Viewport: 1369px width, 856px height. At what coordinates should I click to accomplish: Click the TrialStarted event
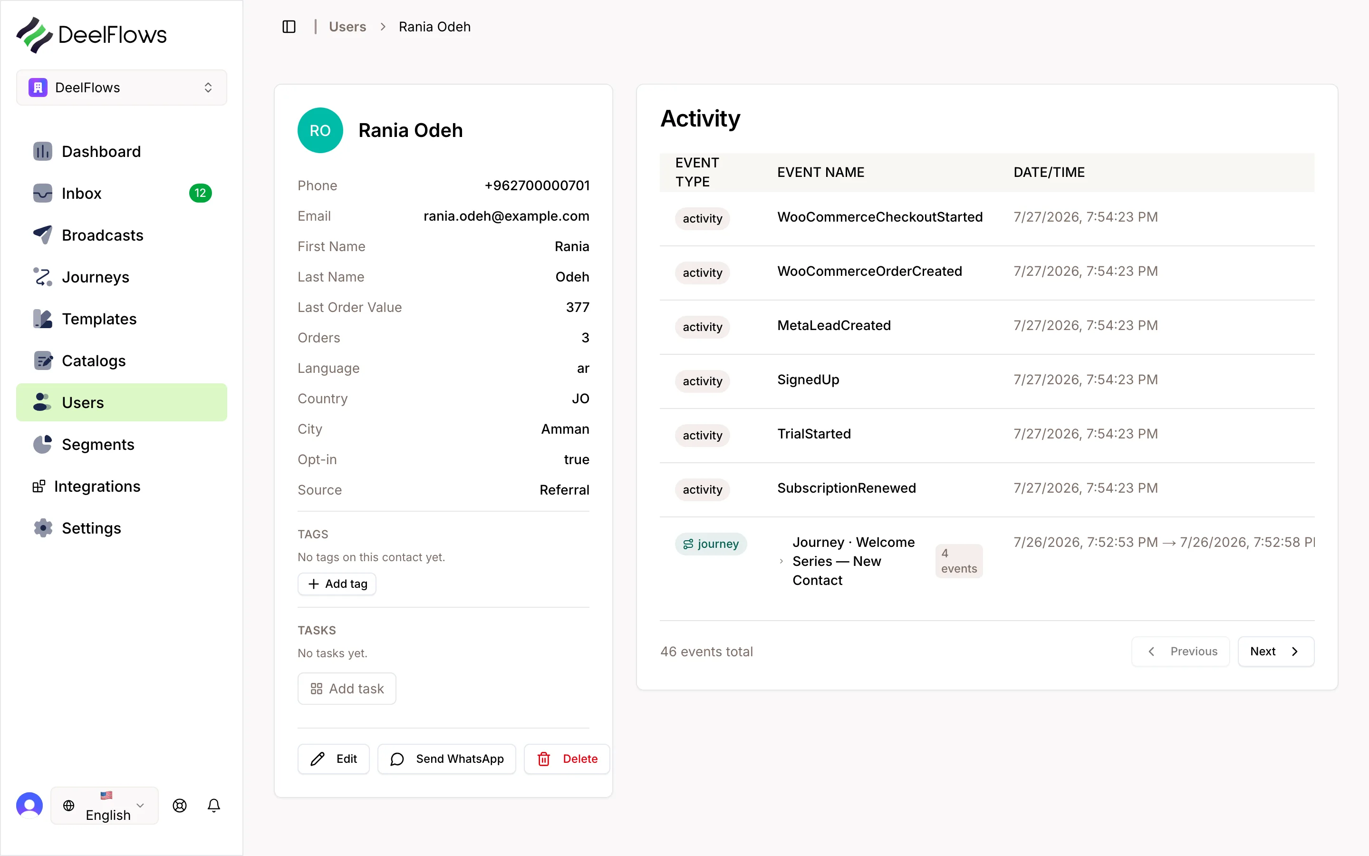[x=814, y=434]
